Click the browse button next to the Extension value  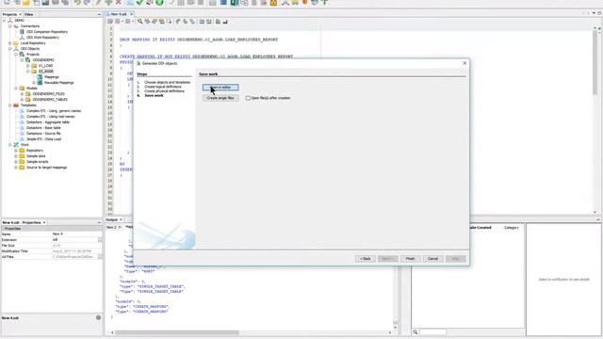coord(100,240)
